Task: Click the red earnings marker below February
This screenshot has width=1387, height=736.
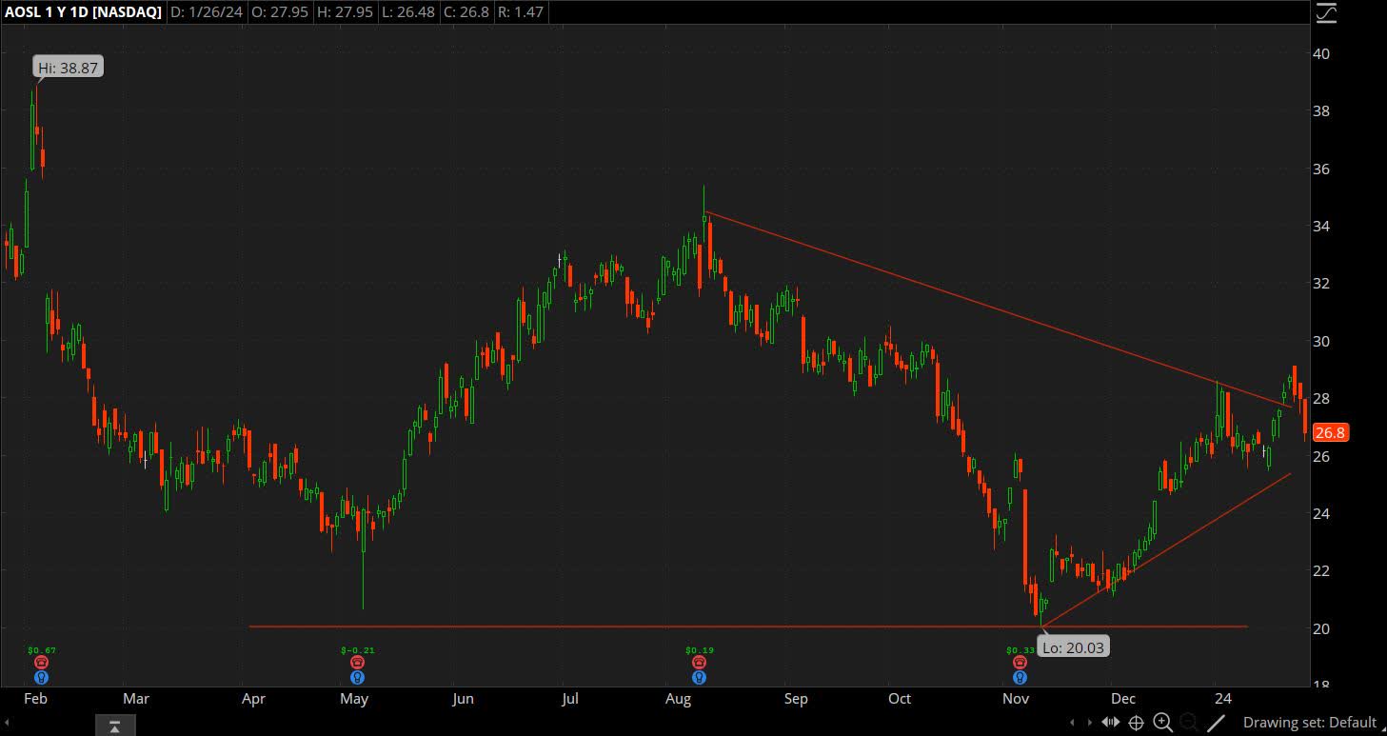Action: [x=40, y=661]
